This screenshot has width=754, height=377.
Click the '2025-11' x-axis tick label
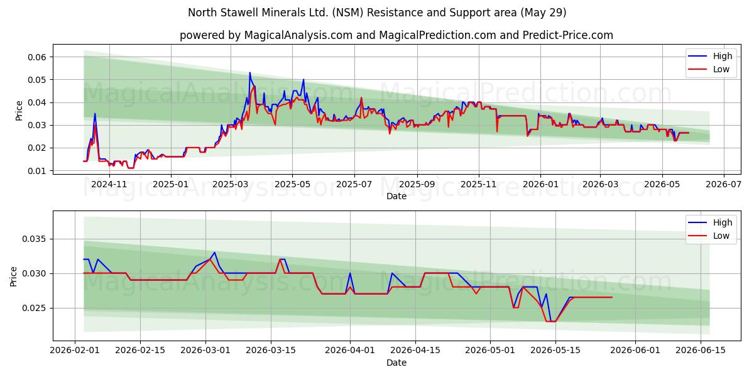[478, 185]
